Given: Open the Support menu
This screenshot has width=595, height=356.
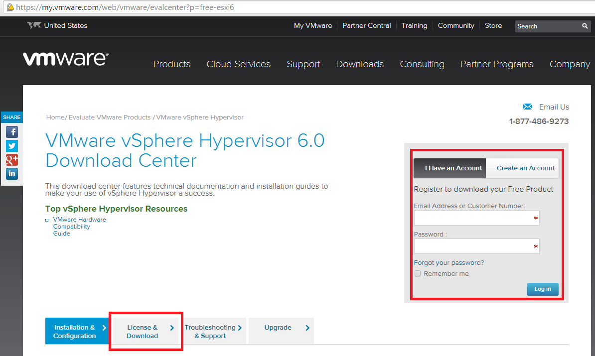Looking at the screenshot, I should (303, 64).
